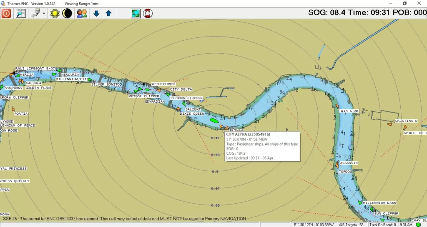427x227 pixels.
Task: Click the lifebuoy man overboard icon
Action: point(148,13)
